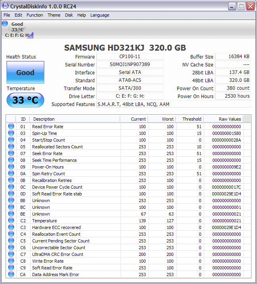Open the File menu
Image resolution: width=257 pixels, height=284 pixels.
coord(7,15)
